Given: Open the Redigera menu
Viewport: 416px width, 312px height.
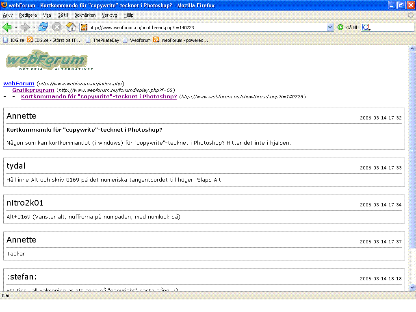Looking at the screenshot, I should click(x=28, y=15).
